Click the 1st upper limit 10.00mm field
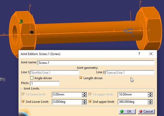 click(x=133, y=94)
